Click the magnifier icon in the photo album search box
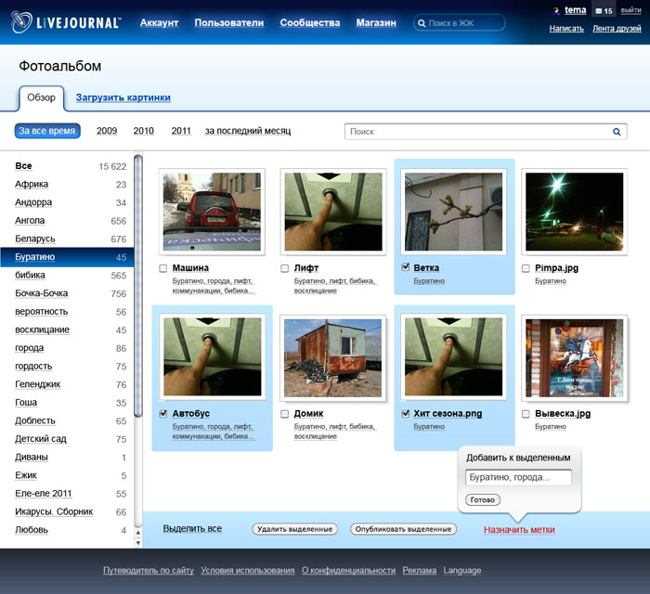Image resolution: width=650 pixels, height=594 pixels. click(617, 132)
